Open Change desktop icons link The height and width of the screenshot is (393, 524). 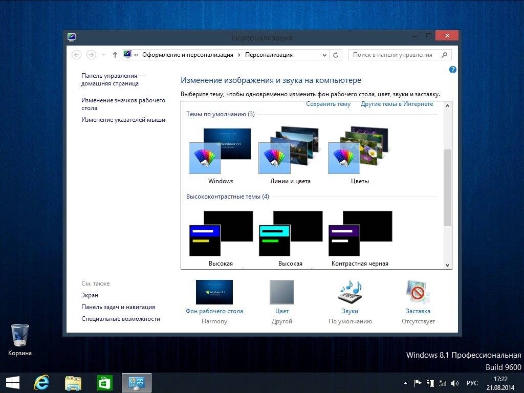click(123, 104)
